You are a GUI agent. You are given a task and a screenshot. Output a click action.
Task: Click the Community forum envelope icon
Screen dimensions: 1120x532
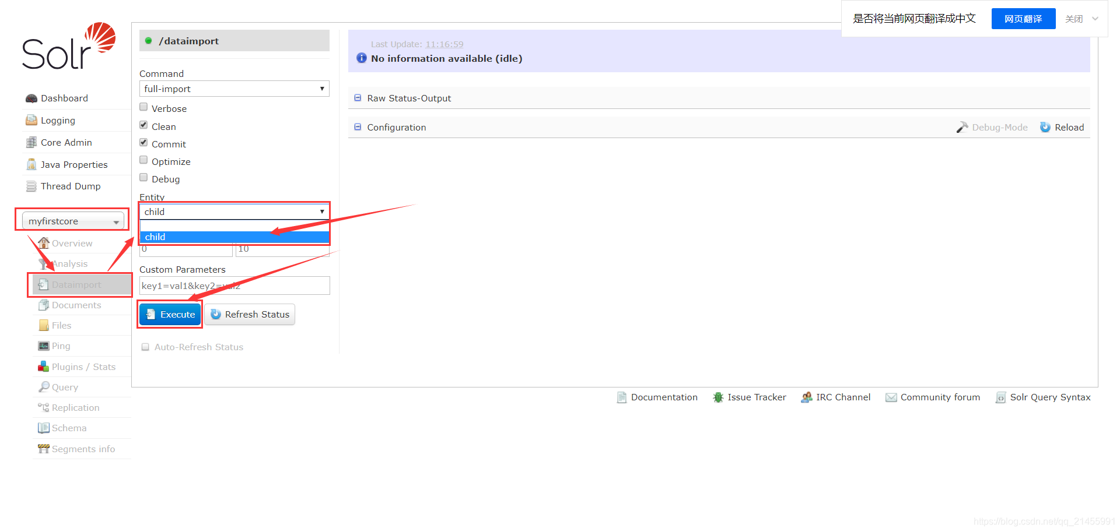(891, 397)
